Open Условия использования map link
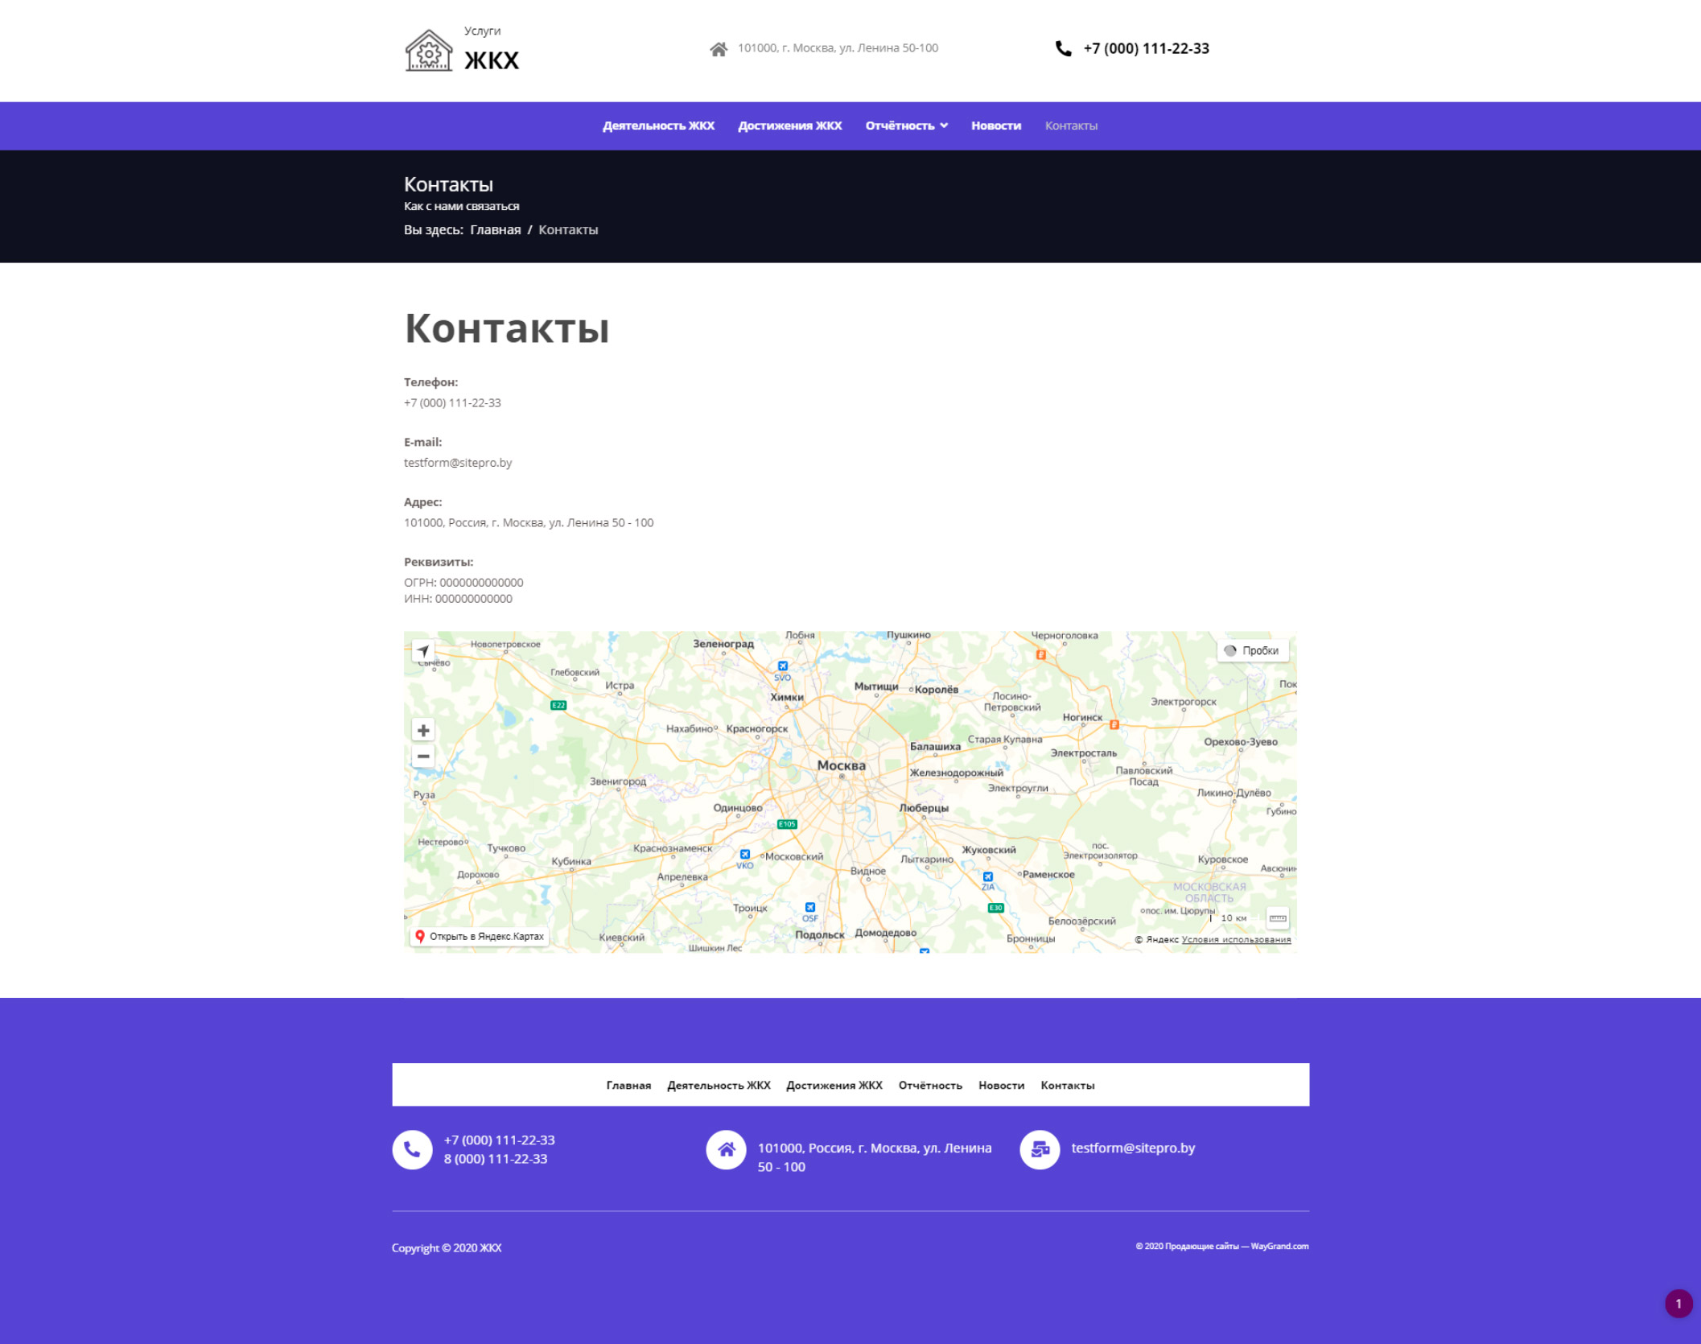1701x1344 pixels. tap(1236, 939)
